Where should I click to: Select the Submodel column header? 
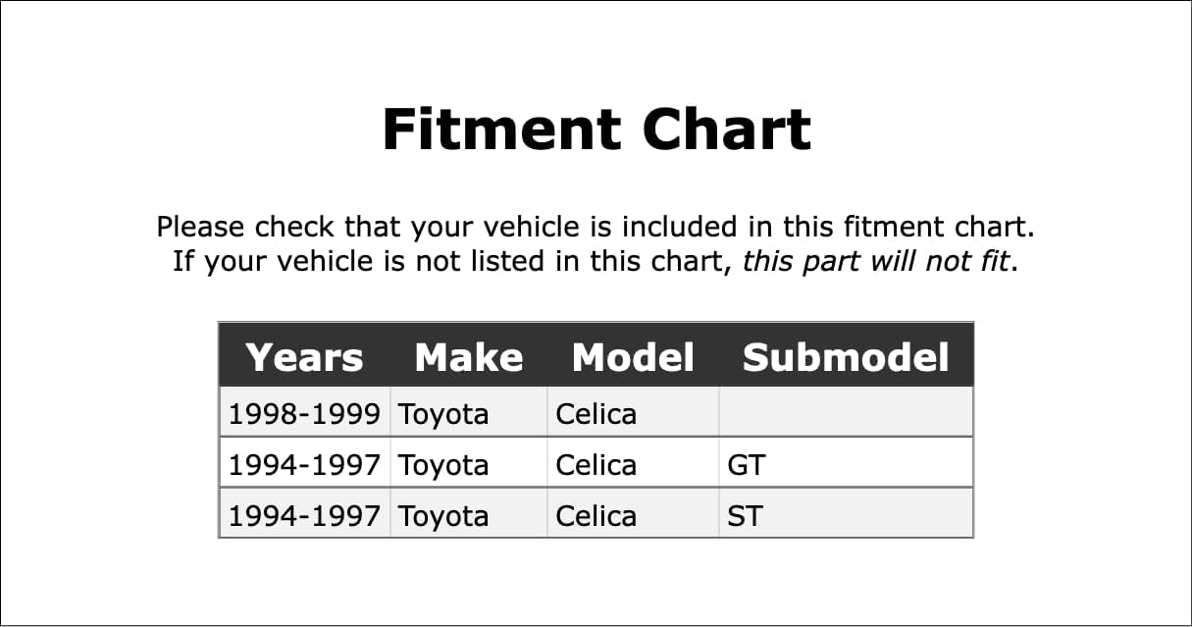(846, 357)
